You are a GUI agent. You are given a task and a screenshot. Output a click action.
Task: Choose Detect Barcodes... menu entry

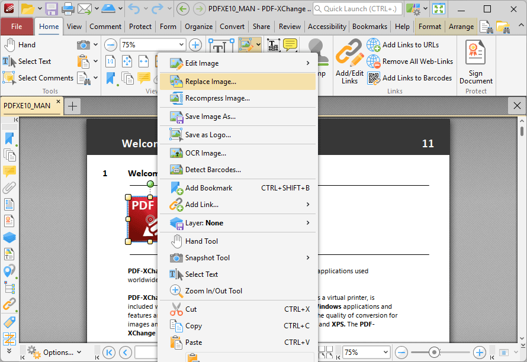(237, 170)
